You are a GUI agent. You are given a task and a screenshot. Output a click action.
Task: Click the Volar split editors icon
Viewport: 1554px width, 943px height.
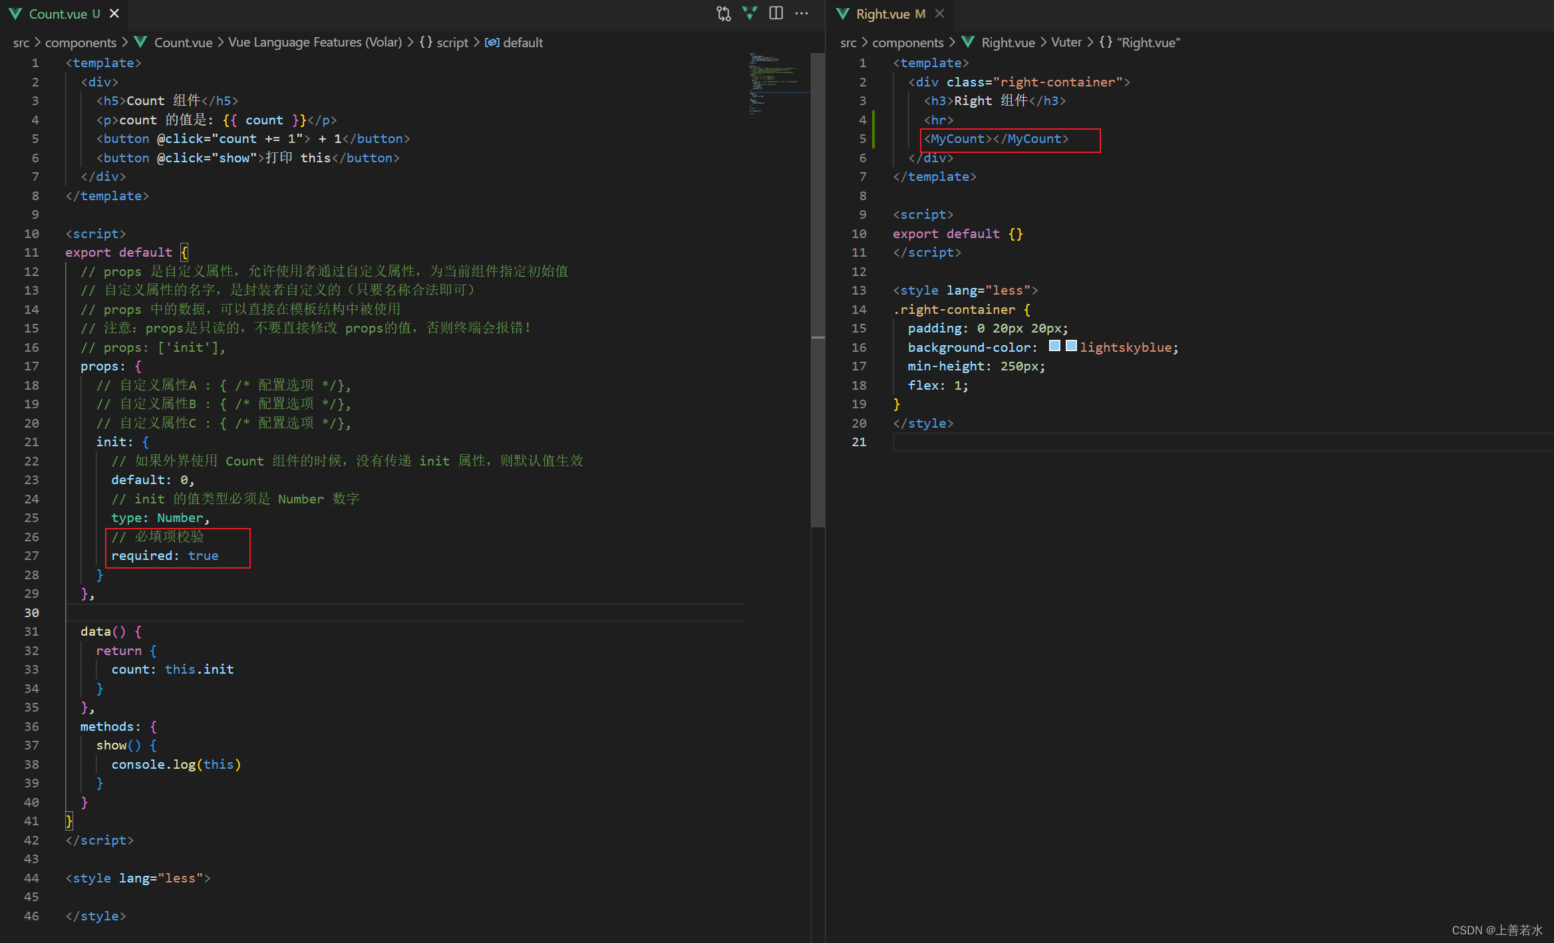tap(750, 13)
